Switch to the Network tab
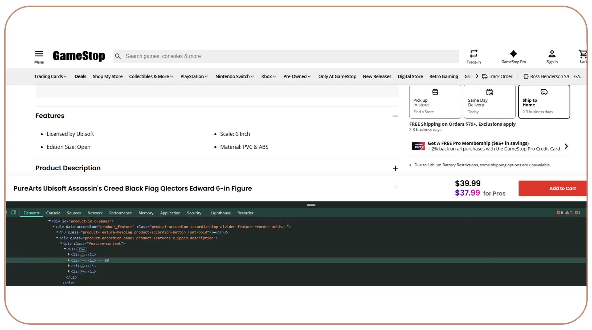592x330 pixels. pyautogui.click(x=95, y=213)
